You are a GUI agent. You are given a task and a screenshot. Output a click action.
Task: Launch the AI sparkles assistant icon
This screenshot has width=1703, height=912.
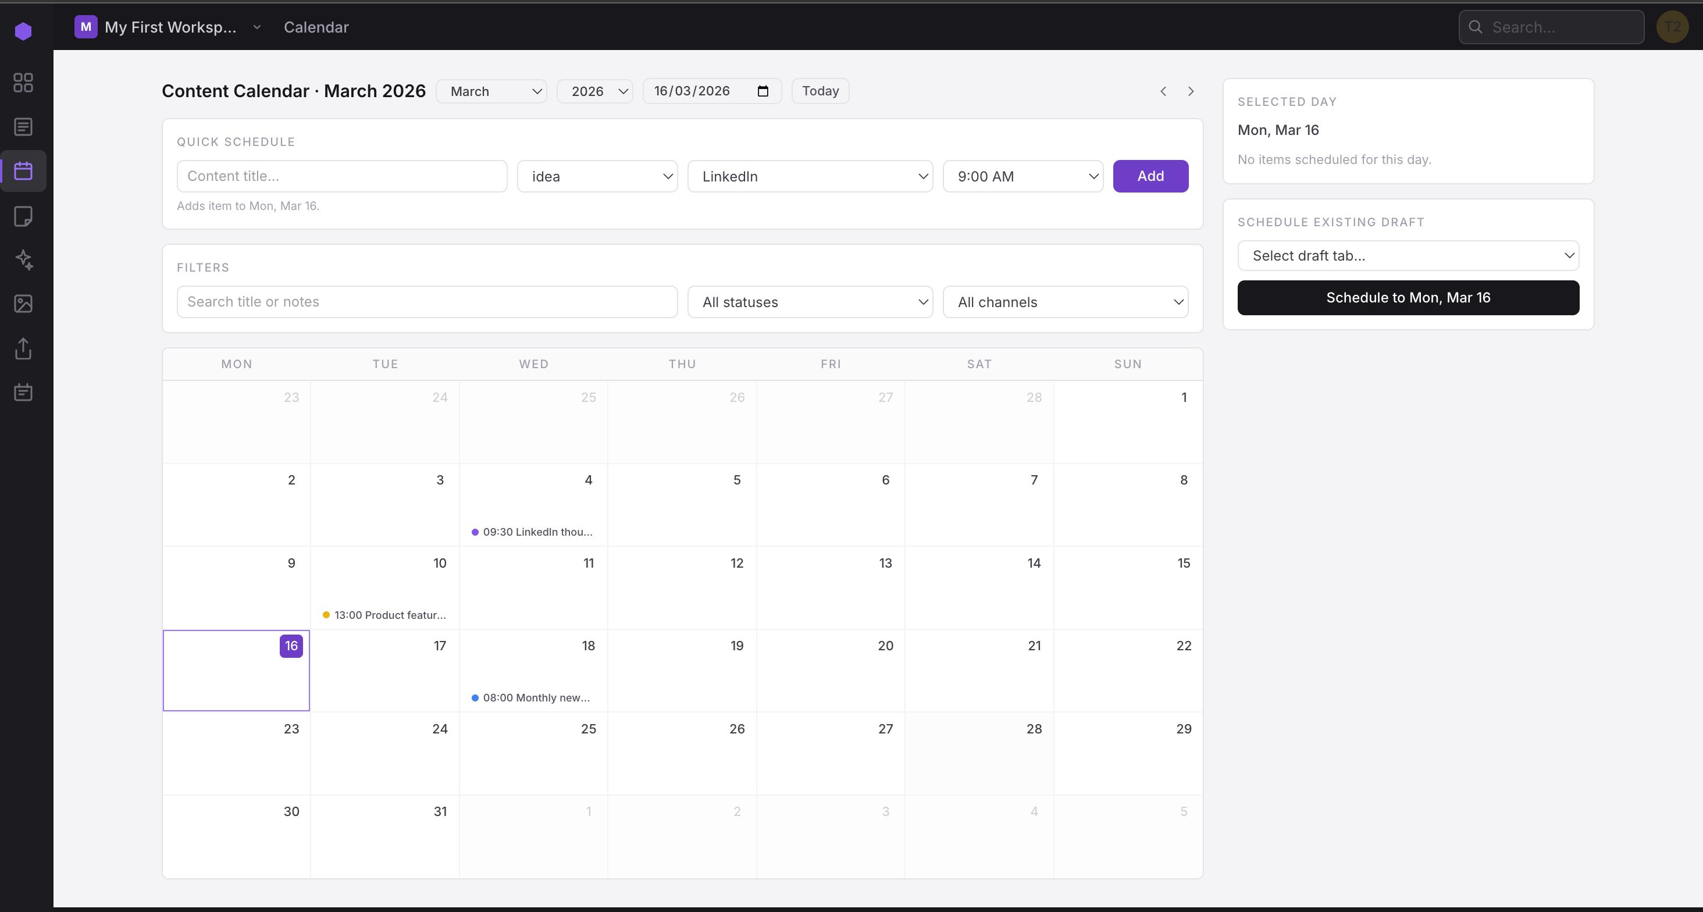tap(23, 260)
